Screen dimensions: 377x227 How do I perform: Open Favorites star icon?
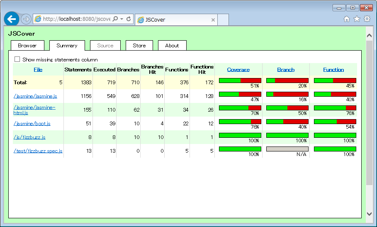(357, 19)
